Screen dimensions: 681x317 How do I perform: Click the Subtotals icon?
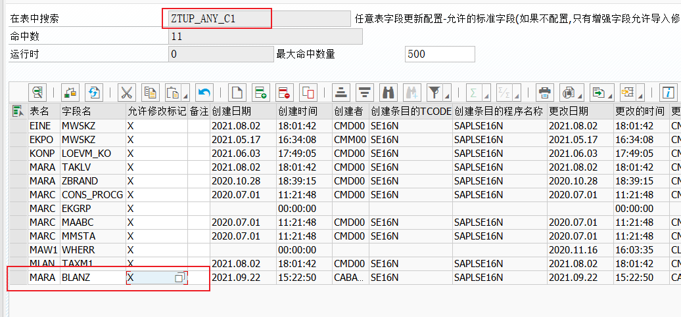[504, 92]
